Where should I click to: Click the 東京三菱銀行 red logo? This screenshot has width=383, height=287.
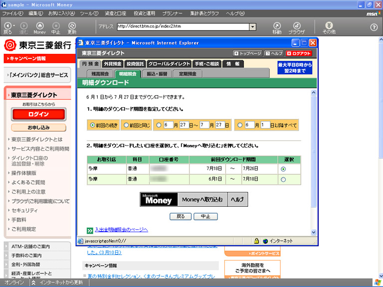10,45
